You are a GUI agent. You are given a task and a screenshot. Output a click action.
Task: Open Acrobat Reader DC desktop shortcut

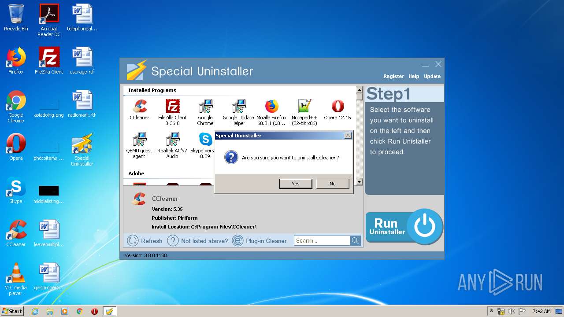49,20
